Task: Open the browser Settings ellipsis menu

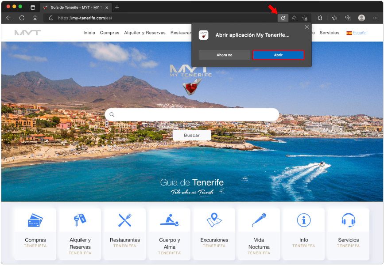Action: click(x=374, y=18)
